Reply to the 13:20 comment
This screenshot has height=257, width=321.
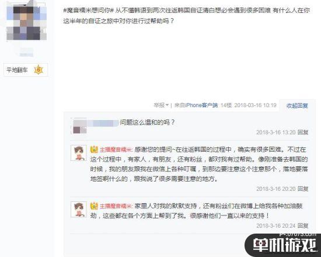(303, 132)
